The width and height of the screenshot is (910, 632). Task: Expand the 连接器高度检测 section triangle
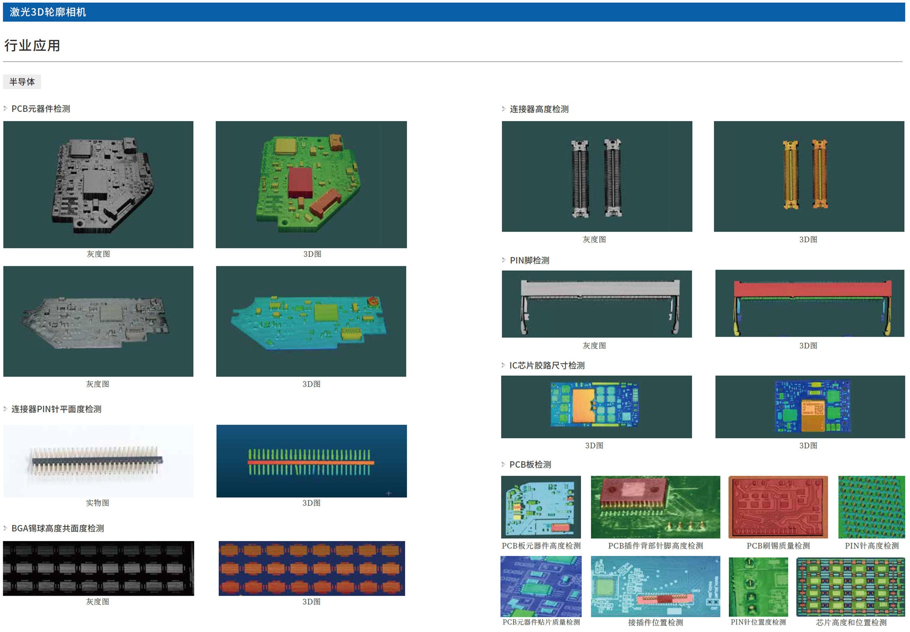point(503,109)
